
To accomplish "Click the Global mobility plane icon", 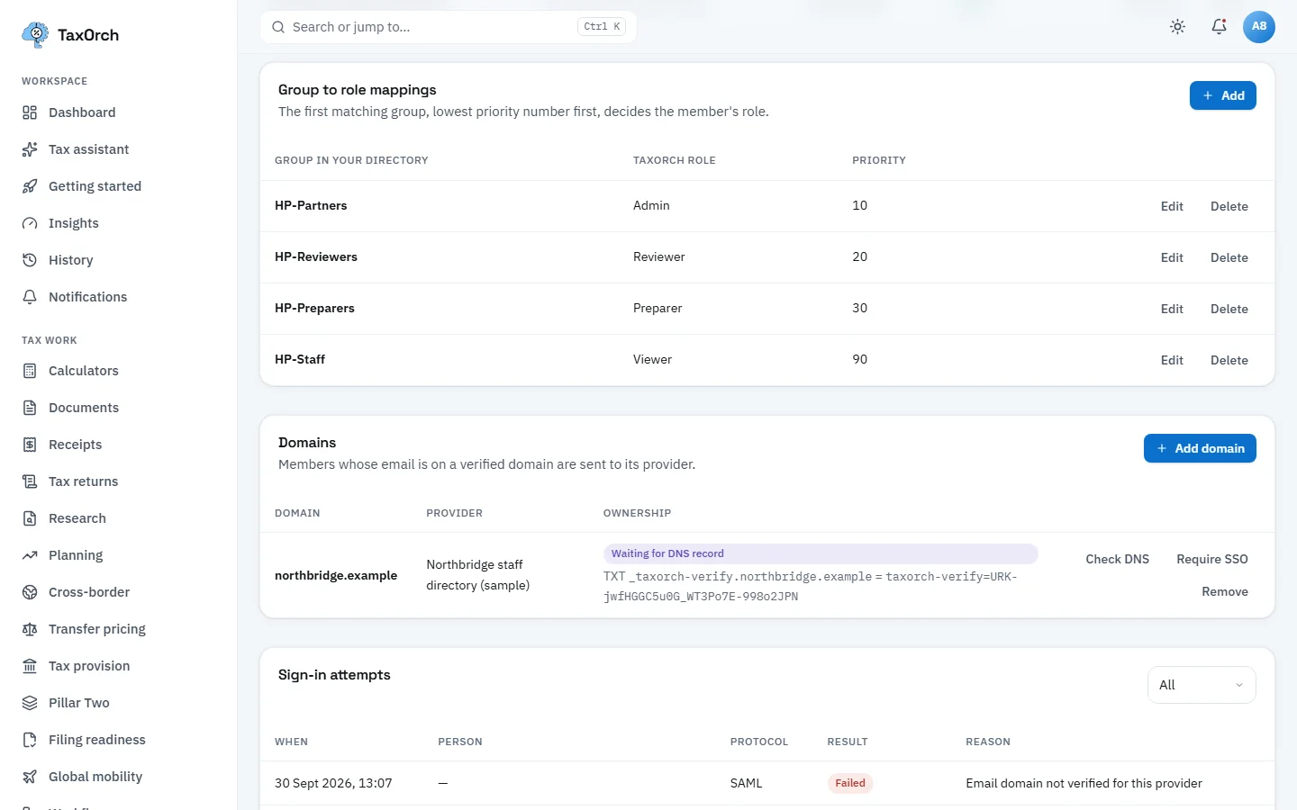I will [x=30, y=777].
